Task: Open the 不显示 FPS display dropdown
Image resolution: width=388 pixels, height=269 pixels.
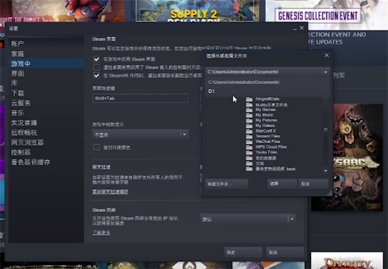Action: point(140,134)
